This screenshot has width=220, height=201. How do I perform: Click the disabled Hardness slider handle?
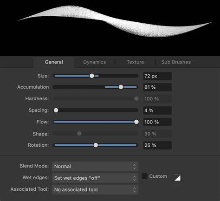point(136,98)
